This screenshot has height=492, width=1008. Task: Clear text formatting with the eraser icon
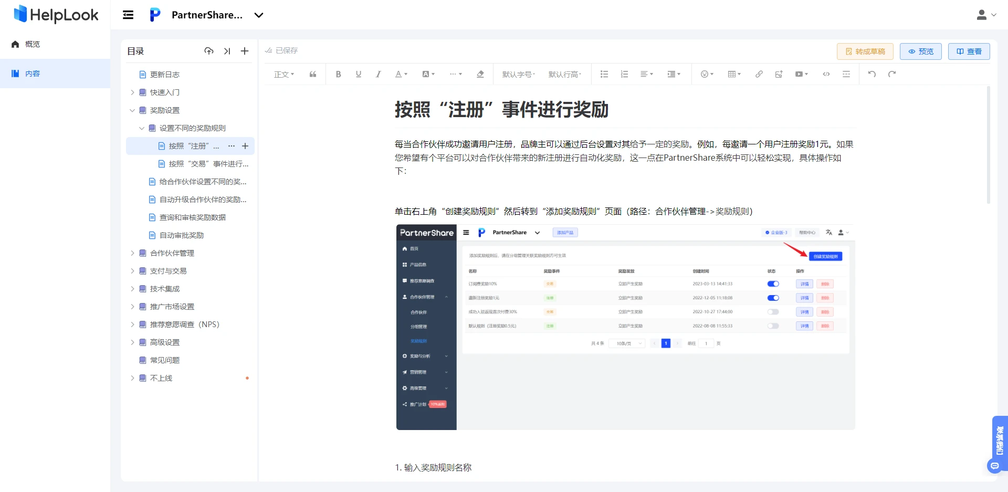480,74
